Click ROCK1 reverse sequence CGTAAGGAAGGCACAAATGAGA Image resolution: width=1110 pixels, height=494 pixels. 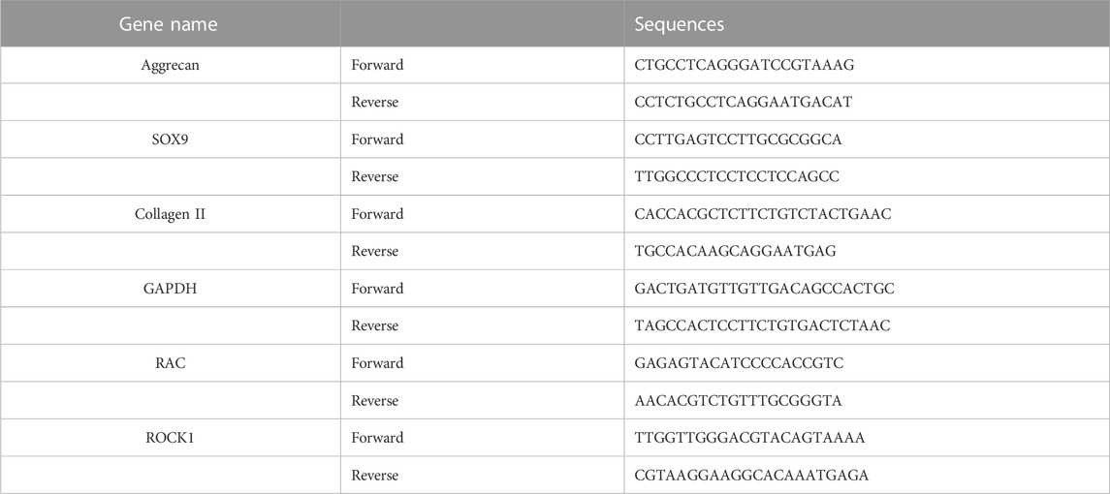751,475
